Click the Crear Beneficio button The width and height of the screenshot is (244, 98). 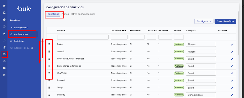225,21
